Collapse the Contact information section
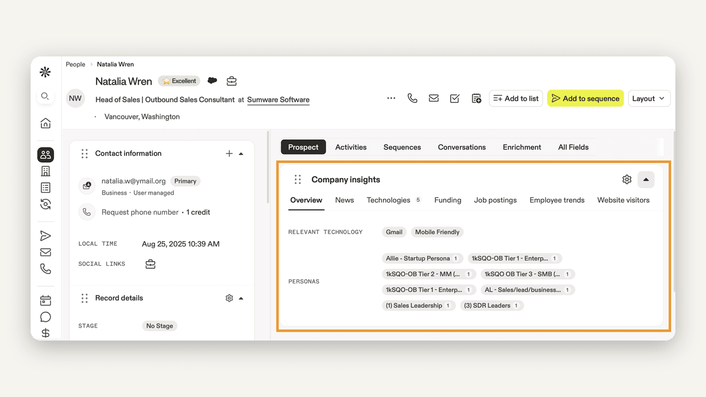The height and width of the screenshot is (397, 706). coord(241,154)
